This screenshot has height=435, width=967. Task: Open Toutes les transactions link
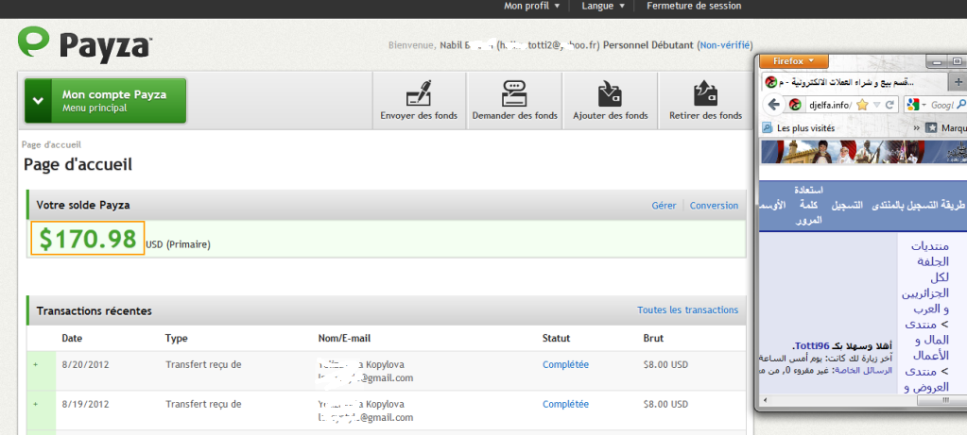pyautogui.click(x=687, y=310)
